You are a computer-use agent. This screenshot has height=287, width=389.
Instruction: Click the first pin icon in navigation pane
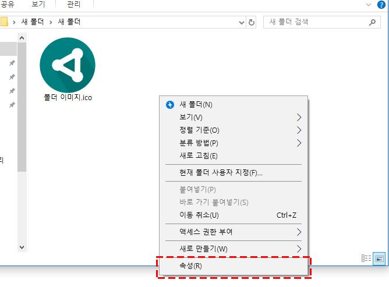tap(12, 63)
